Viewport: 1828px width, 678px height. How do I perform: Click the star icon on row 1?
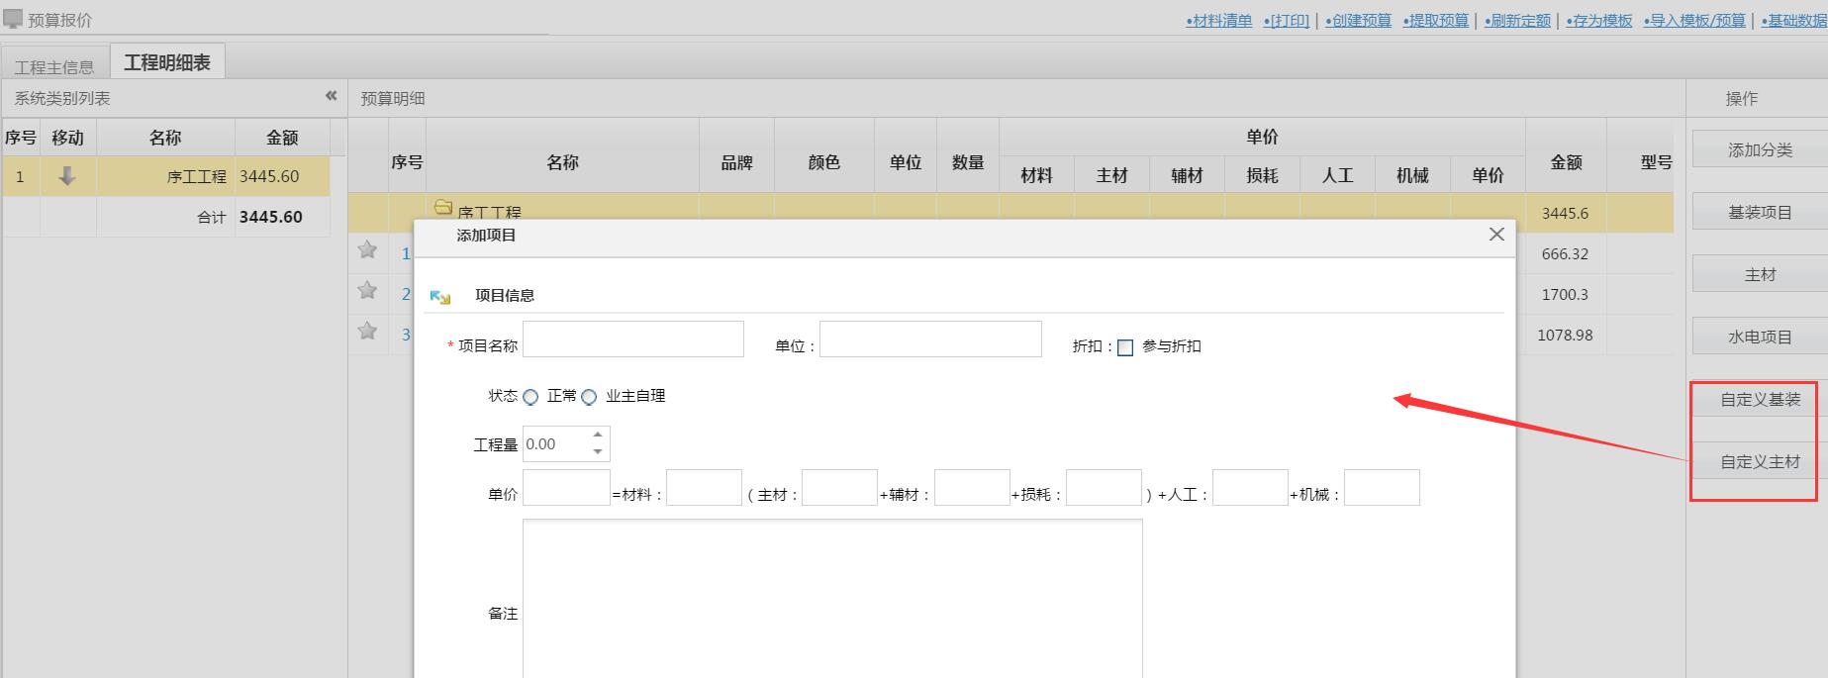(x=367, y=249)
